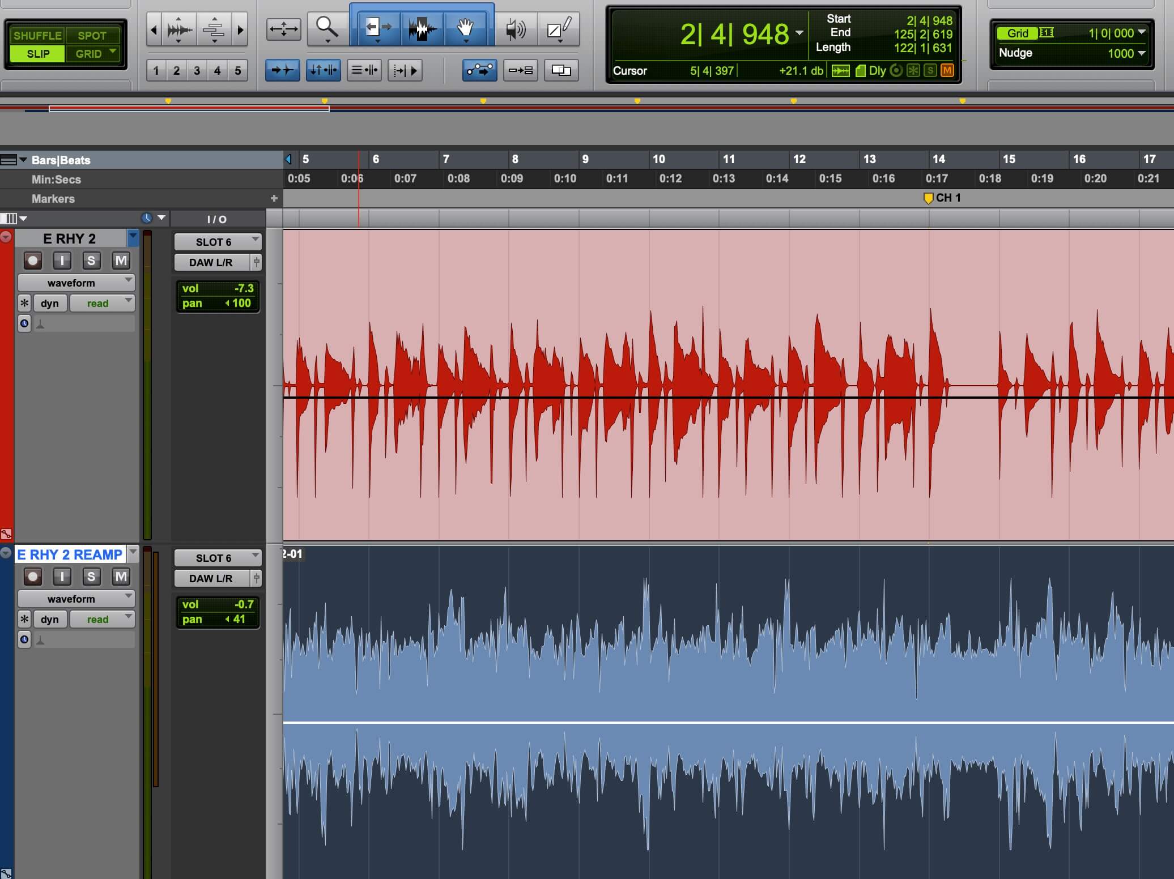
Task: Toggle input monitoring on E RHY 2
Action: [x=62, y=261]
